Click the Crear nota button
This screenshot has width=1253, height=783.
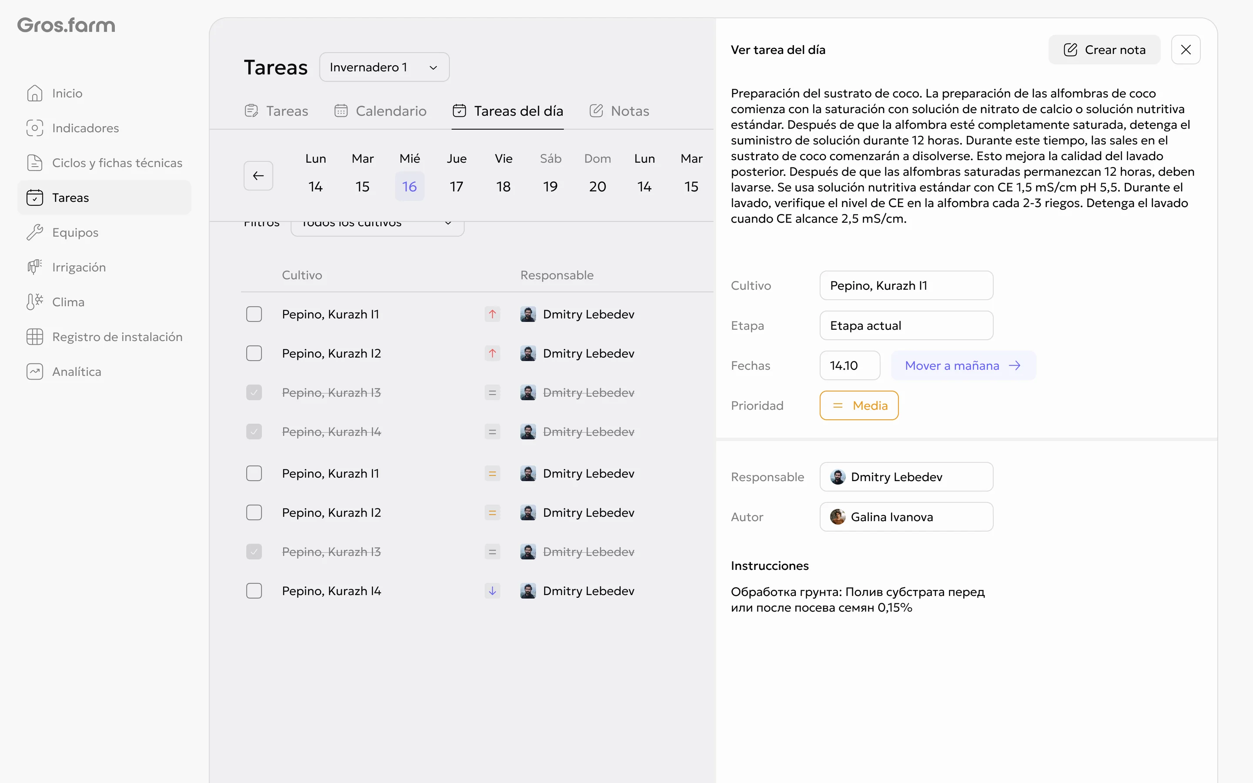click(1104, 50)
